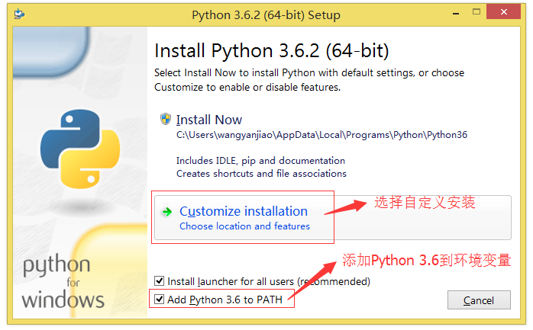533x330 pixels.
Task: Click the "Add Python 3.6 to PATH" label text
Action: tap(225, 300)
